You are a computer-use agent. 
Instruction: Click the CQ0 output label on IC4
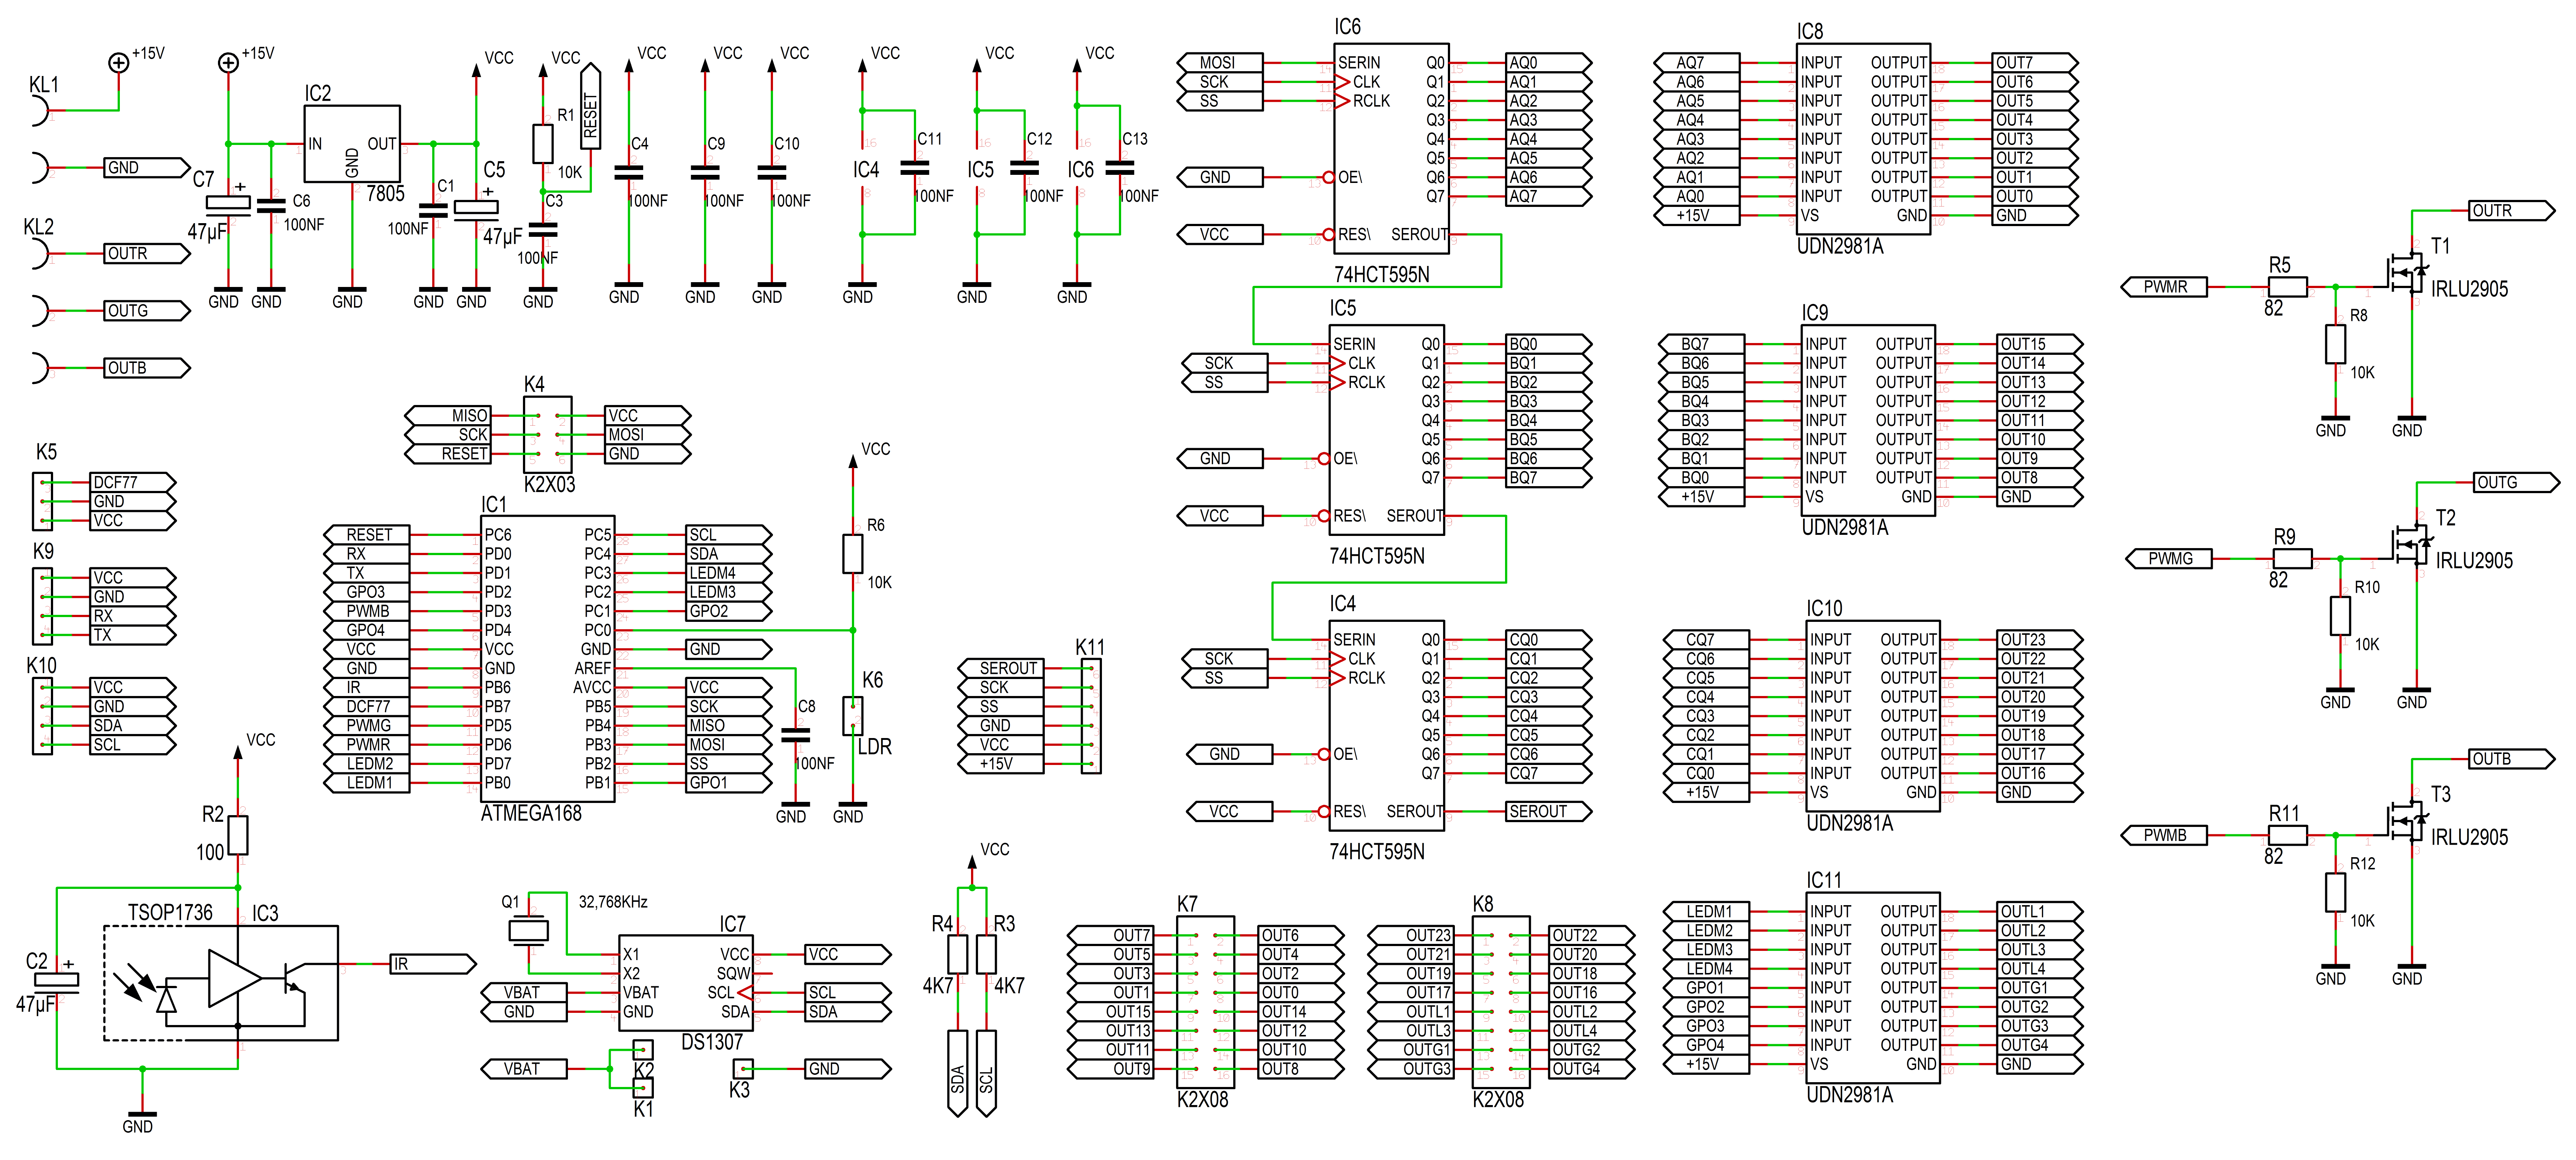click(x=1548, y=640)
